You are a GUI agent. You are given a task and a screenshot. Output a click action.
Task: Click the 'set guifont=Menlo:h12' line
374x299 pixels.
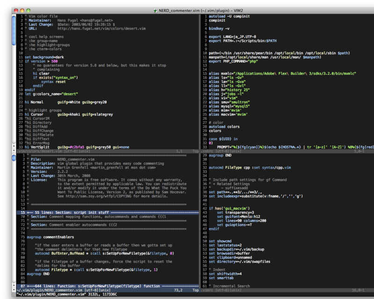click(238, 216)
